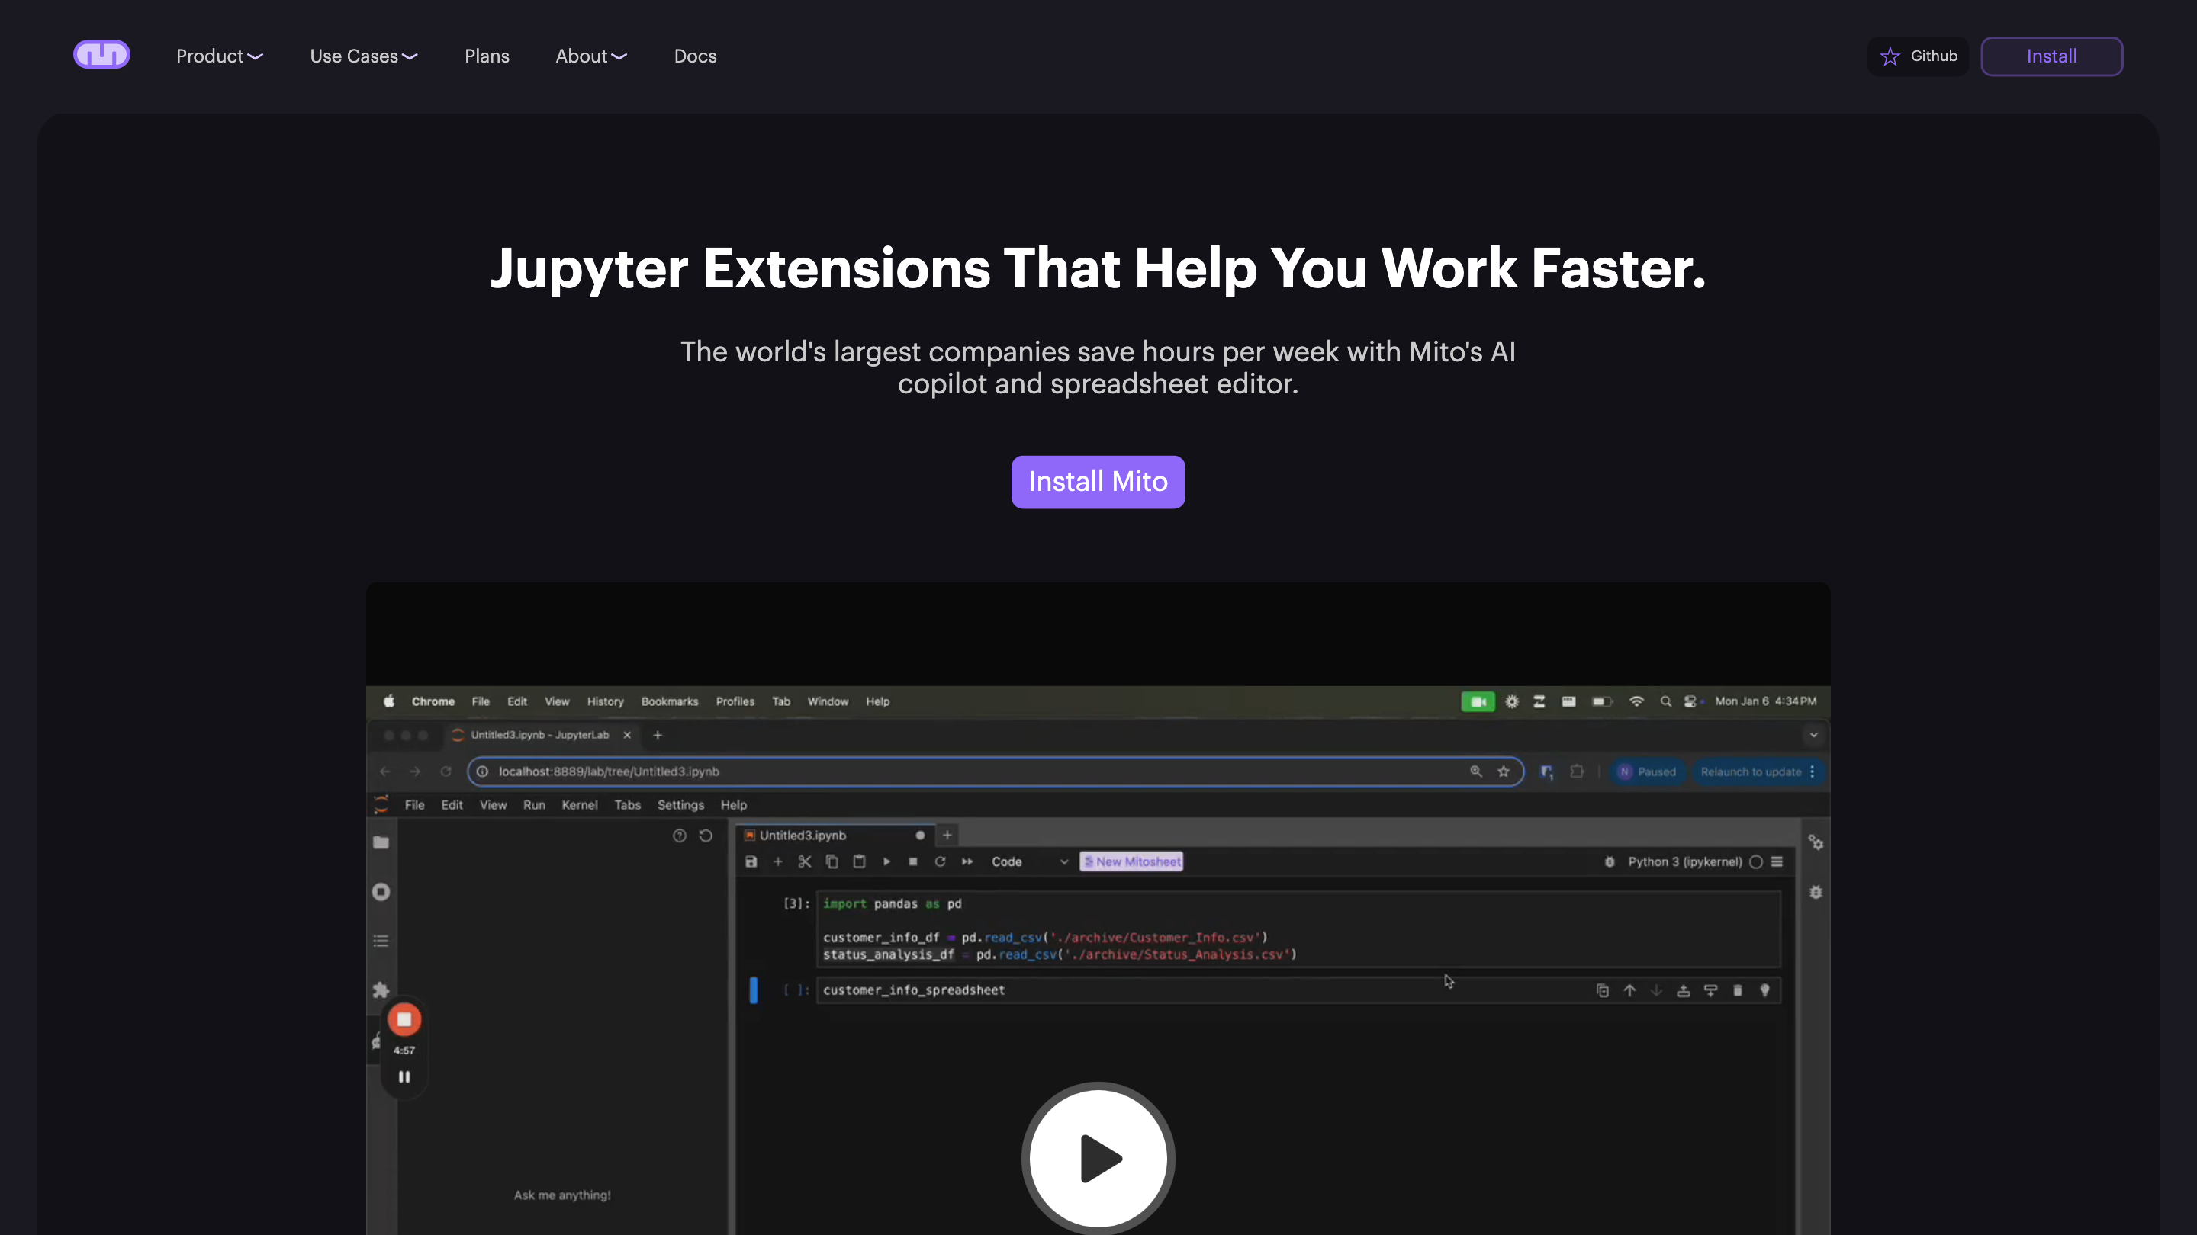Click the Install Mito button

[1098, 482]
